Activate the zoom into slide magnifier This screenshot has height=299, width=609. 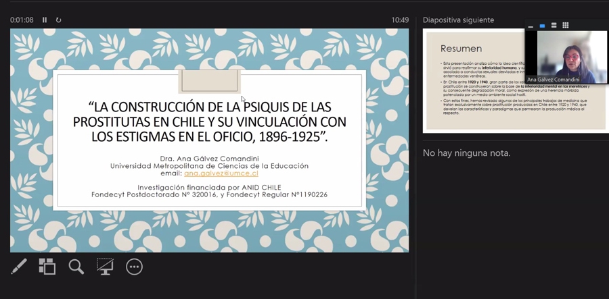pos(76,267)
